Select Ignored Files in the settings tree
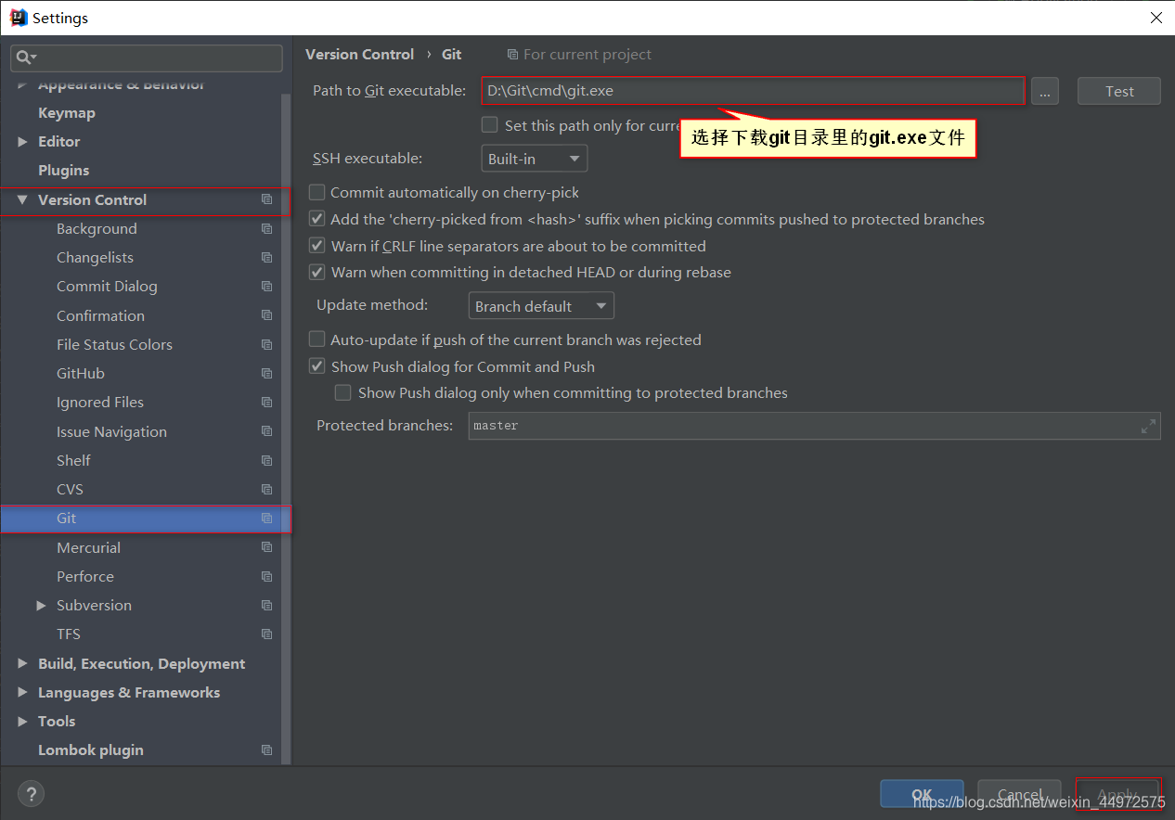The width and height of the screenshot is (1175, 820). click(x=100, y=402)
